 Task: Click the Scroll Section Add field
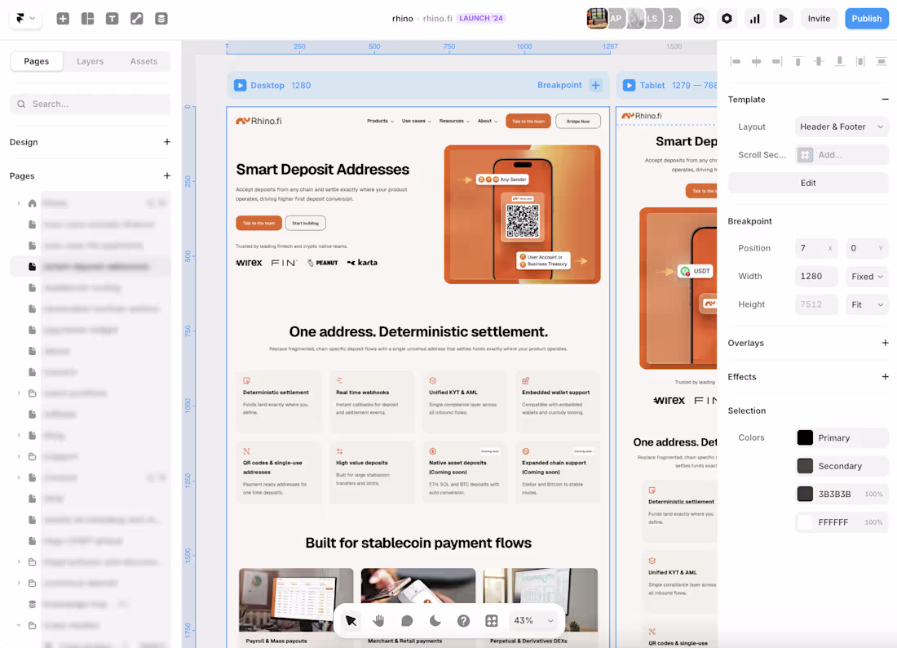[x=842, y=154]
